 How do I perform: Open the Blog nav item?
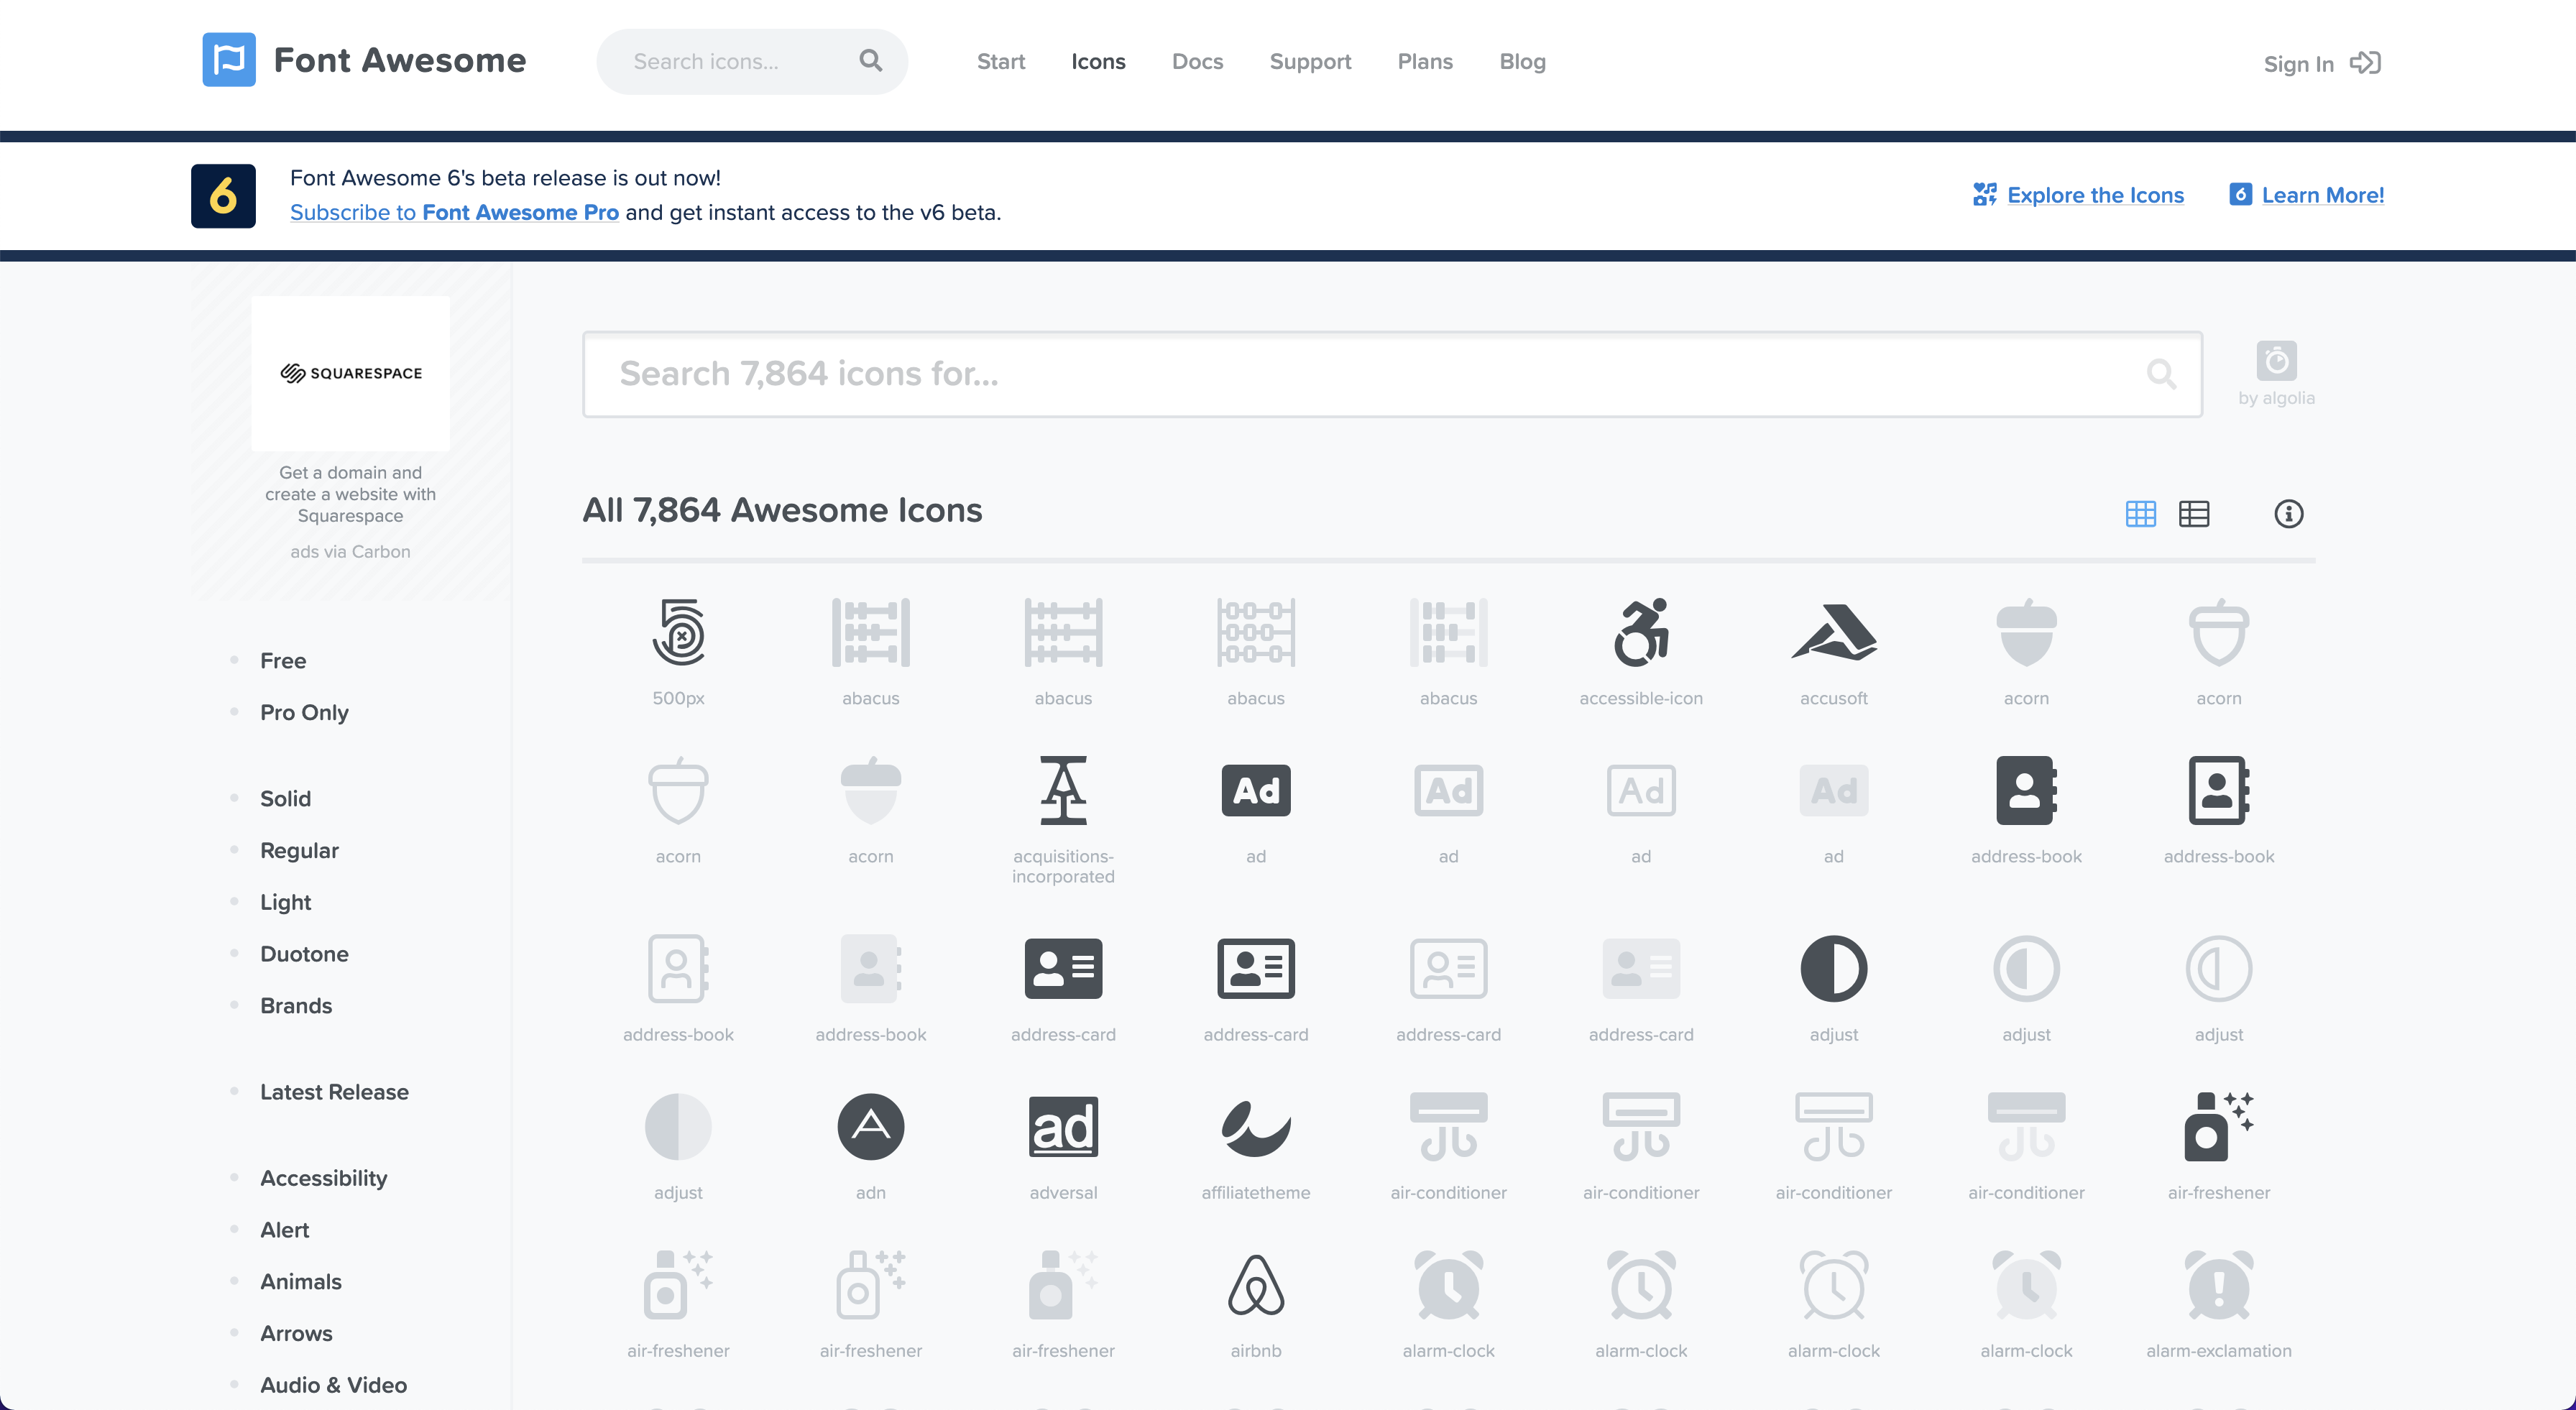coord(1522,62)
